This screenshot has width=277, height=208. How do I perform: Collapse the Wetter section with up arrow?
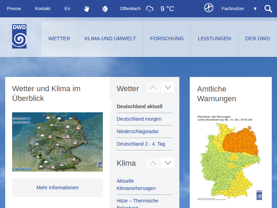[153, 87]
